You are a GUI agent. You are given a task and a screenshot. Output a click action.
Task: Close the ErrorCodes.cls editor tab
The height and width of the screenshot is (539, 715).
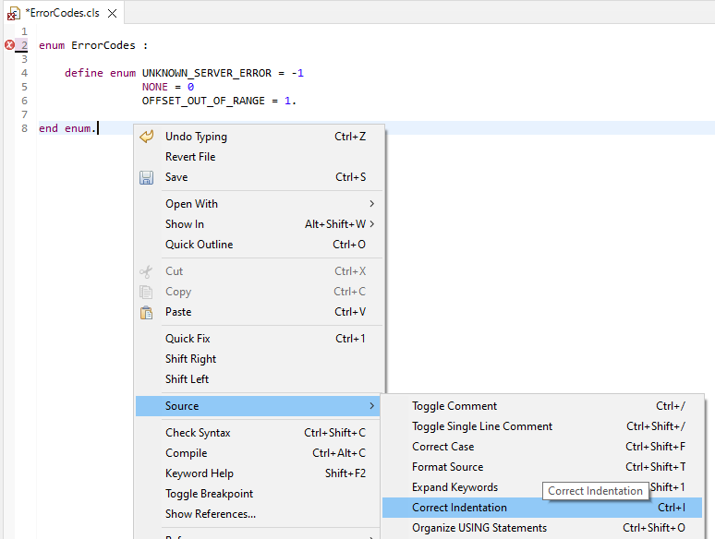tap(112, 14)
